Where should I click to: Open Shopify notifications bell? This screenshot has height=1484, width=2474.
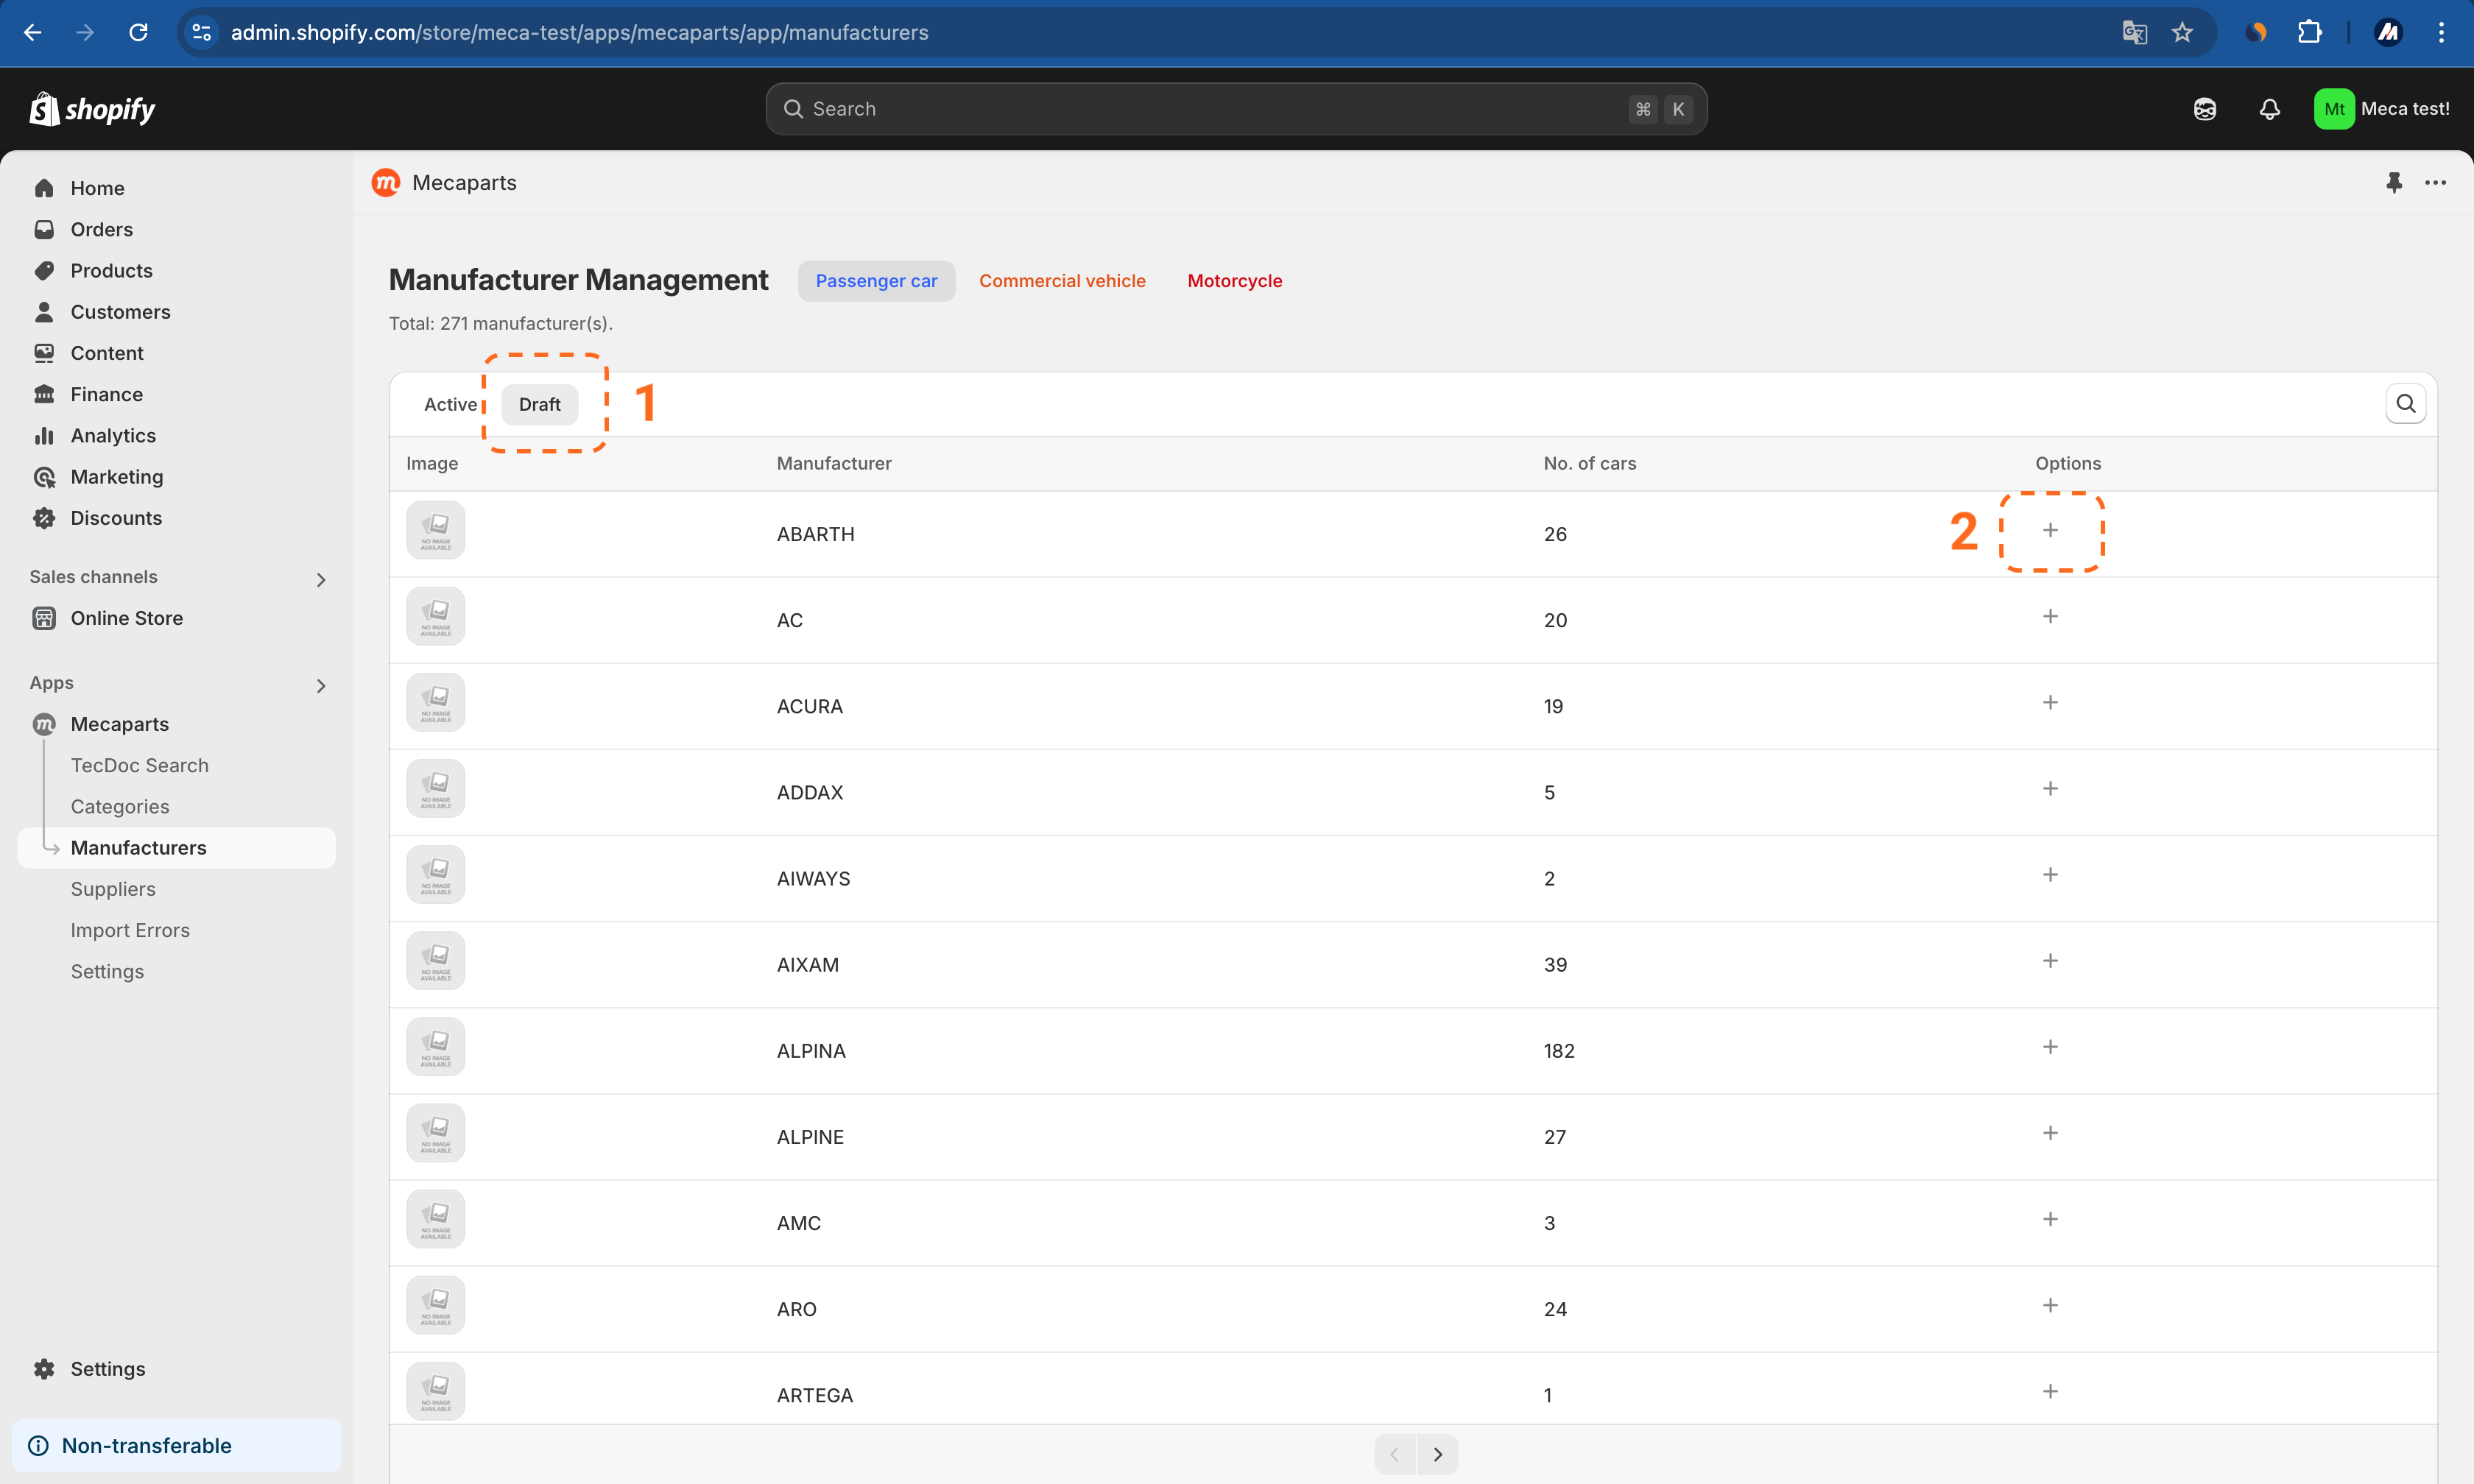coord(2269,109)
